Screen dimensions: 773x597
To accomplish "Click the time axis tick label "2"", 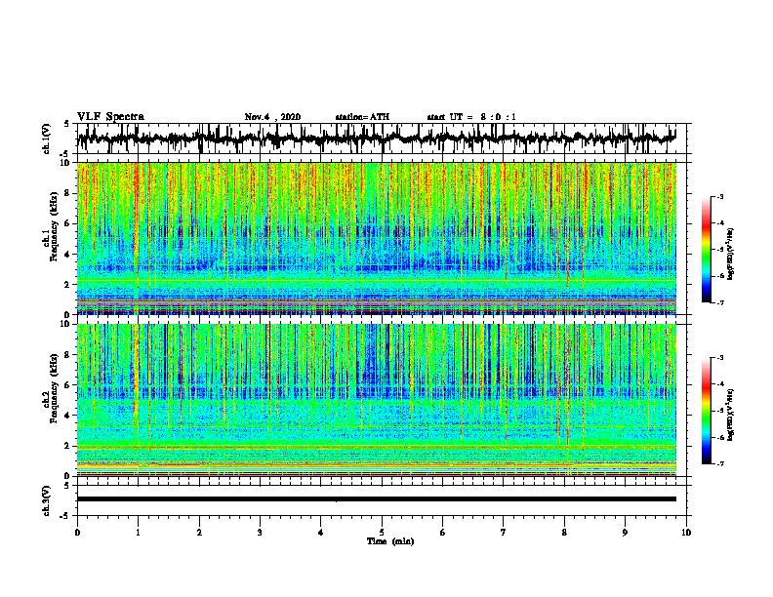I will pyautogui.click(x=199, y=533).
